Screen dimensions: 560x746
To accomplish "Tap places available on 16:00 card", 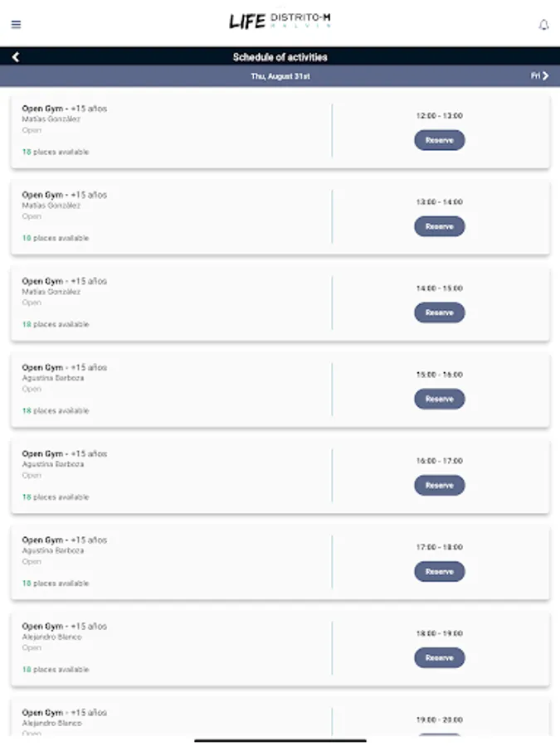I will (x=56, y=497).
